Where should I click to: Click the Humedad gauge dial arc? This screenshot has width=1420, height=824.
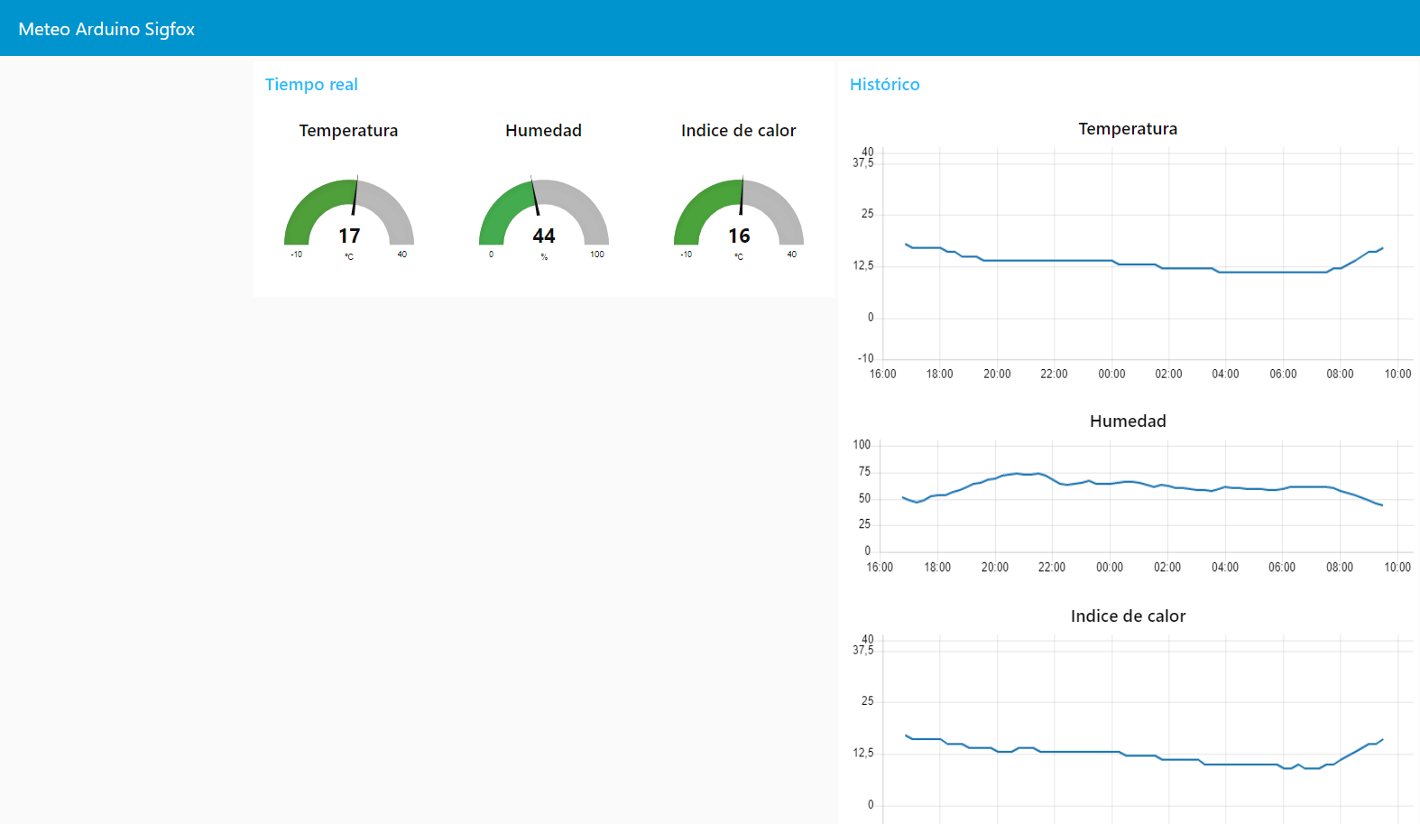click(502, 203)
